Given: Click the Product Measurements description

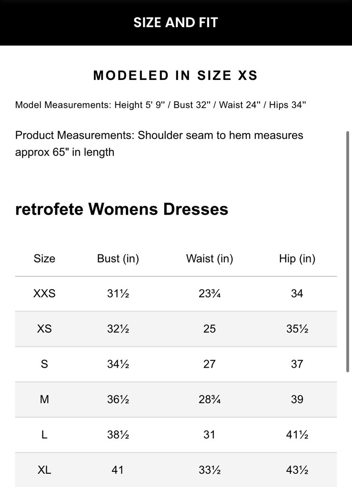Looking at the screenshot, I should point(159,144).
